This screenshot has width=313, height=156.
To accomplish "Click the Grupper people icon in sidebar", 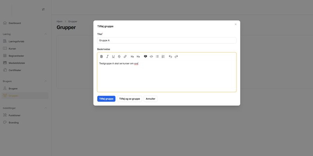I will point(5,96).
